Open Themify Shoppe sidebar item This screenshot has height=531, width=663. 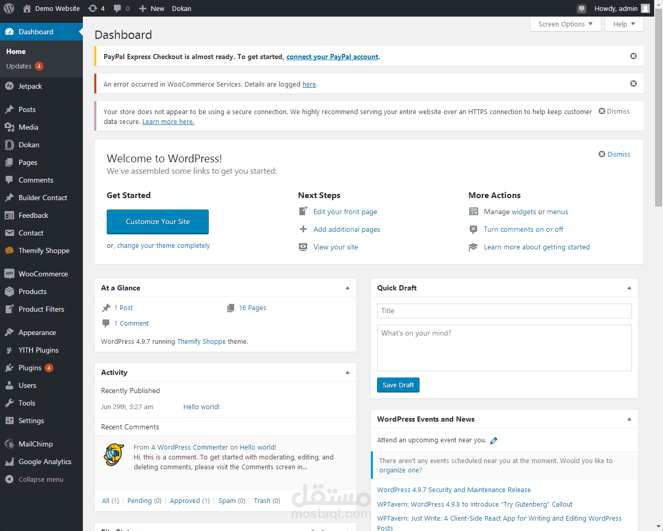point(41,250)
